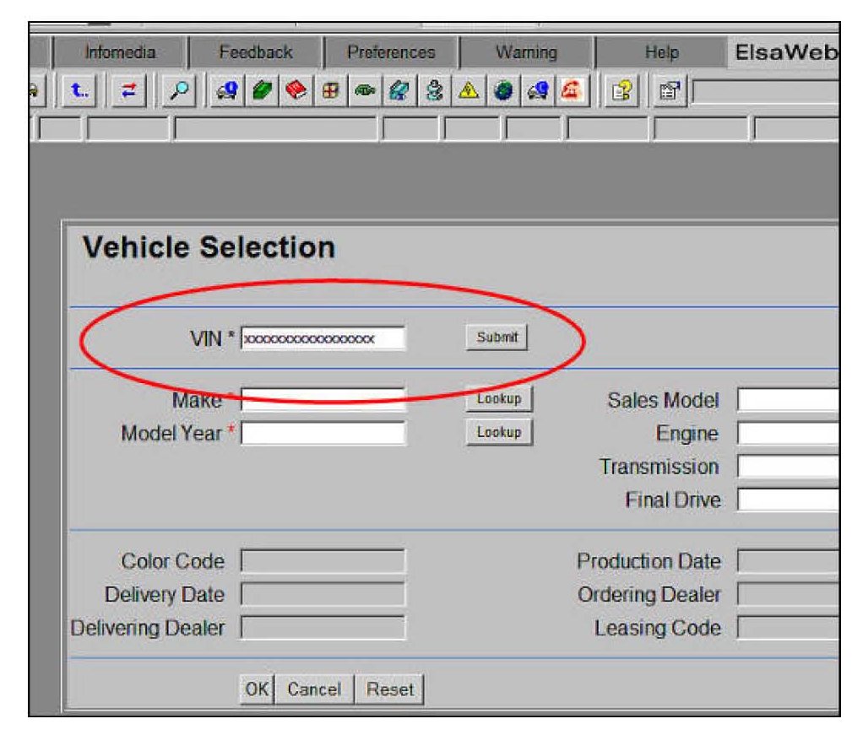This screenshot has height=735, width=852.
Task: Click Lookup button beside Make field
Action: [x=498, y=398]
